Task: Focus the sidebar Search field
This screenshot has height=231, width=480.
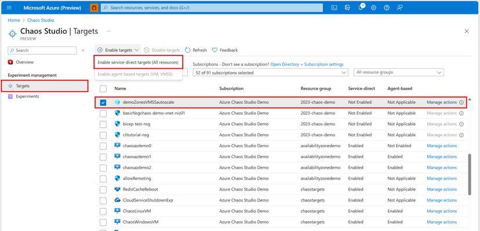Action: click(42, 50)
